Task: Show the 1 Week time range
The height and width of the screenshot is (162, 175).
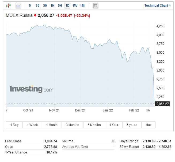Action: (x=32, y=125)
